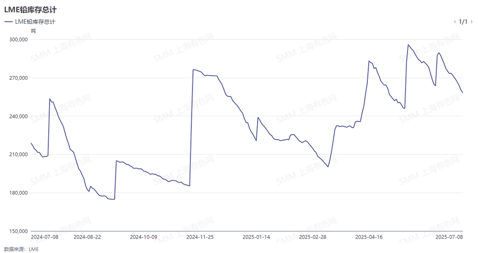Viewport: 478px width, 253px height.
Task: Click the 2025-01-14 x-axis date label
Action: 256,237
